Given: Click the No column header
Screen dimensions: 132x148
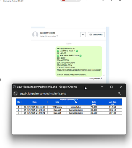Looking at the screenshot, I should pos(19,102).
